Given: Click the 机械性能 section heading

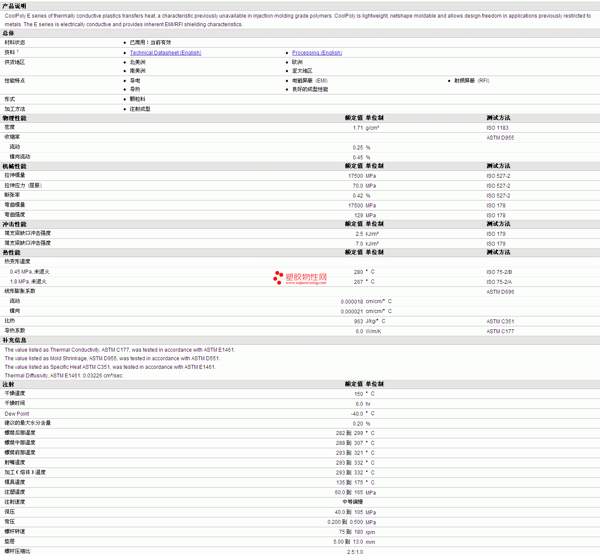Looking at the screenshot, I should pos(14,166).
